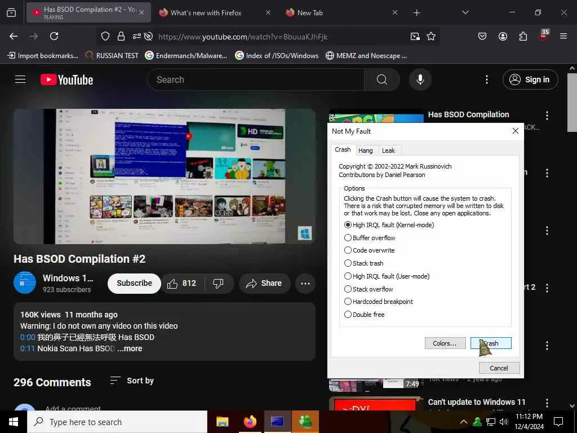
Task: Open a new tab with the plus icon
Action: click(416, 13)
